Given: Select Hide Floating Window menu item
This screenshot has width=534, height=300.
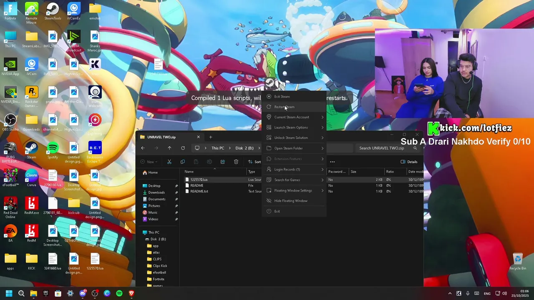Looking at the screenshot, I should point(294,201).
